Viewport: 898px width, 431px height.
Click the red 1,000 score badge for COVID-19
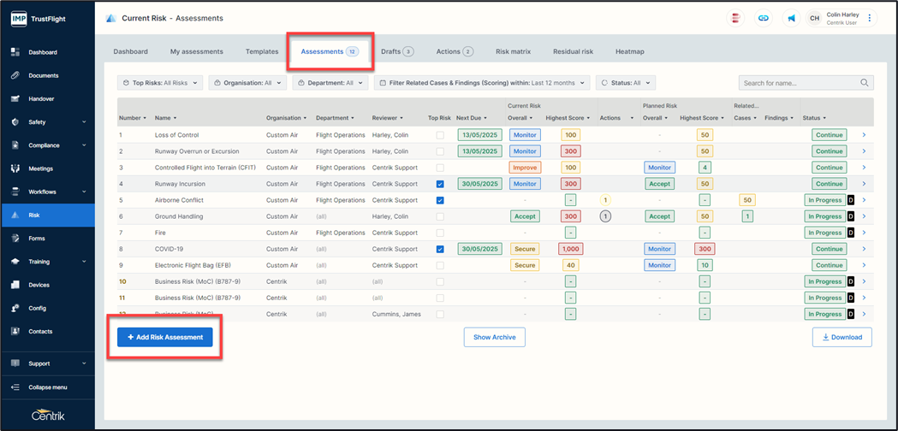pyautogui.click(x=569, y=250)
